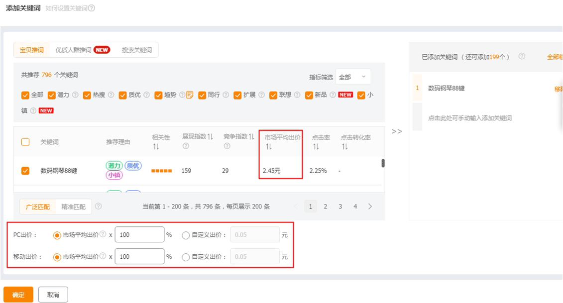Uncheck the 数码钢琴88键 keyword row checkbox
563x303 pixels.
25,171
